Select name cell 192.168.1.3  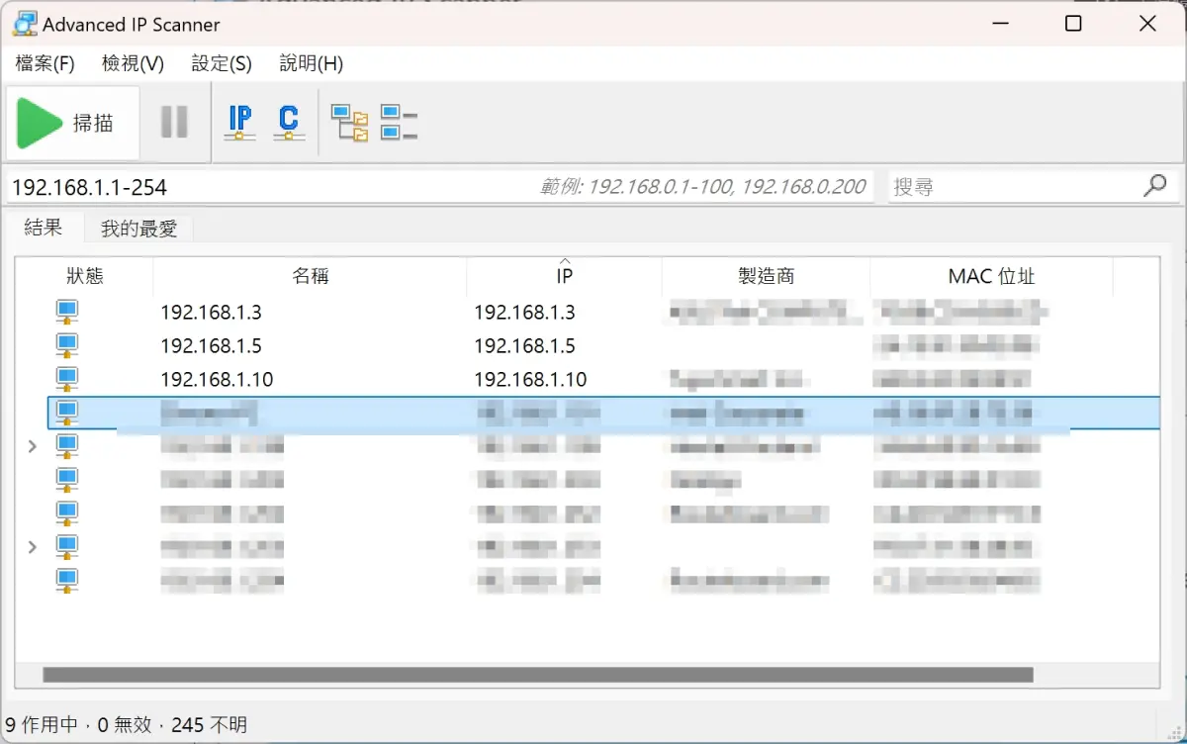click(x=211, y=313)
